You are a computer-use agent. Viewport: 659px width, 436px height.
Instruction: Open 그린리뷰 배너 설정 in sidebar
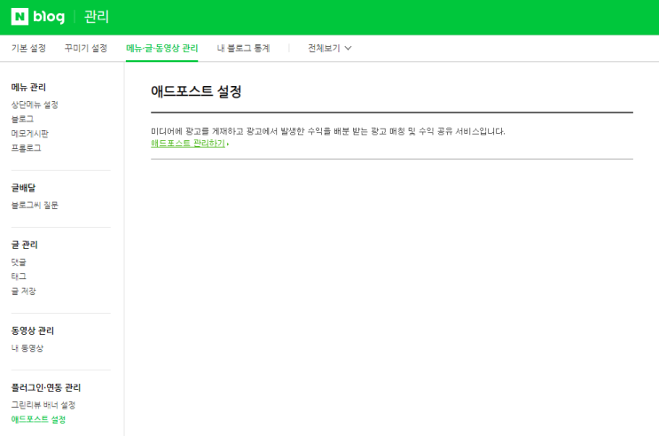pos(43,405)
